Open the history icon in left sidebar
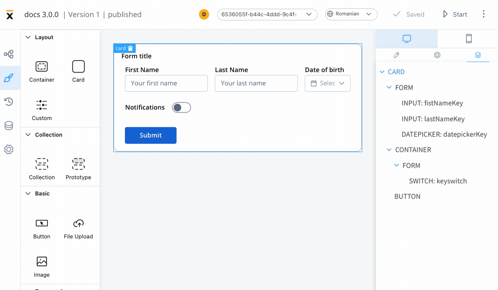498x290 pixels. pyautogui.click(x=9, y=102)
